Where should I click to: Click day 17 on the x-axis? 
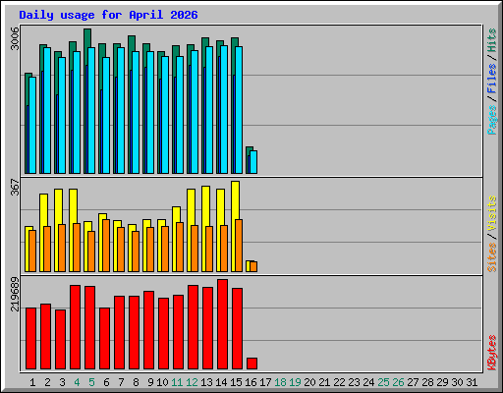(x=265, y=382)
